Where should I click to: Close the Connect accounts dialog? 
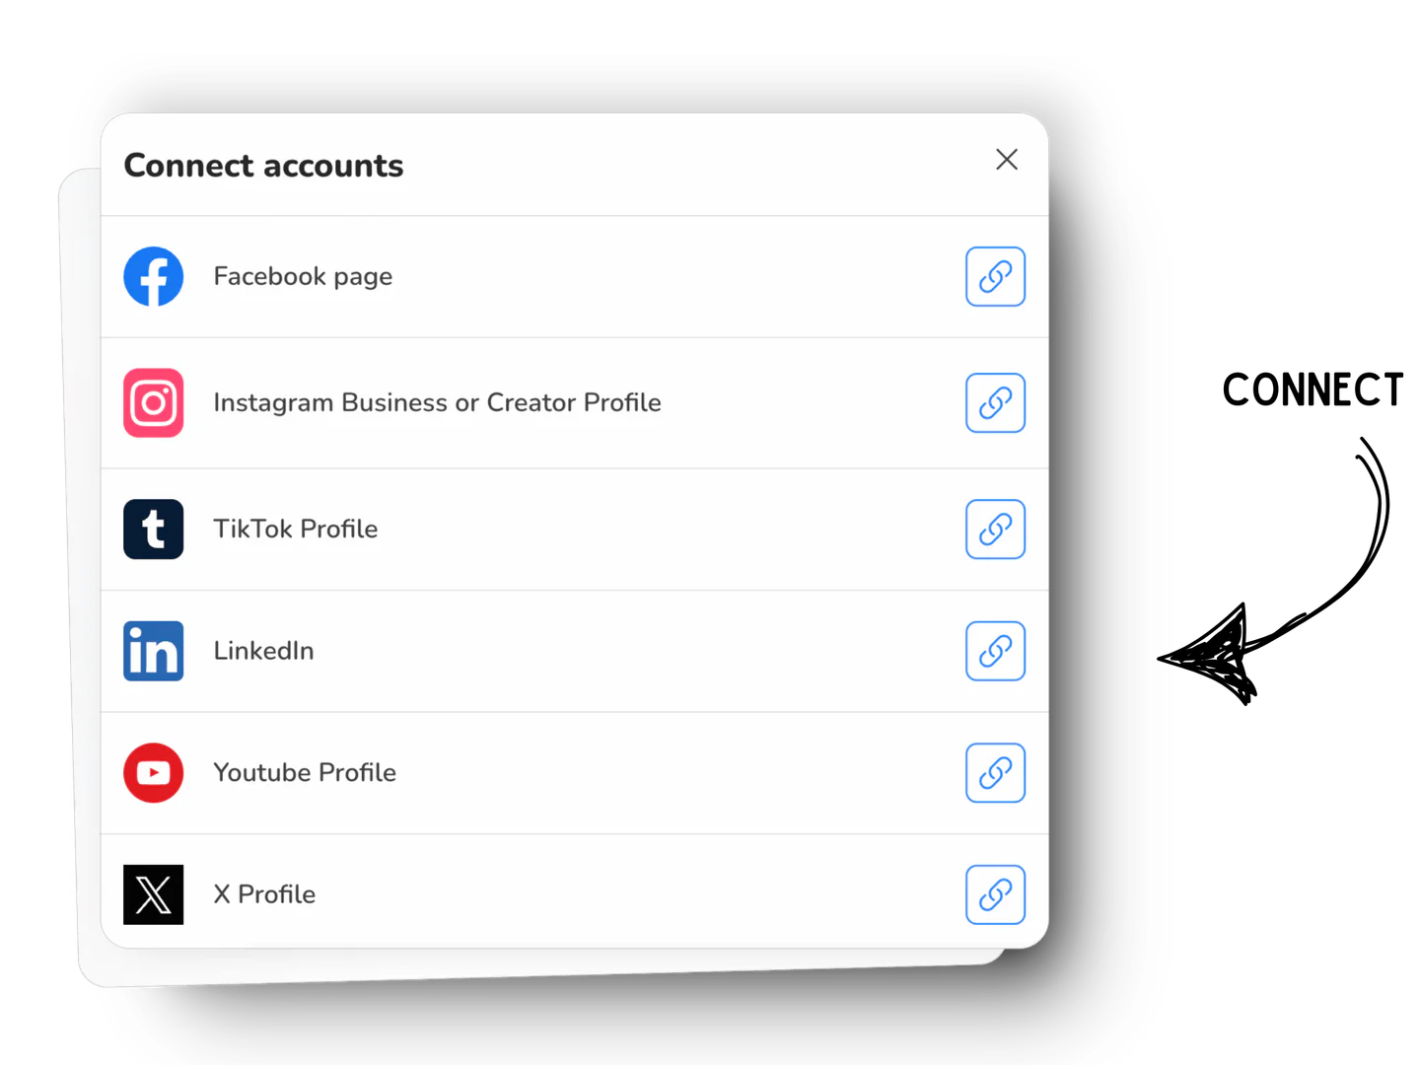coord(1006,160)
